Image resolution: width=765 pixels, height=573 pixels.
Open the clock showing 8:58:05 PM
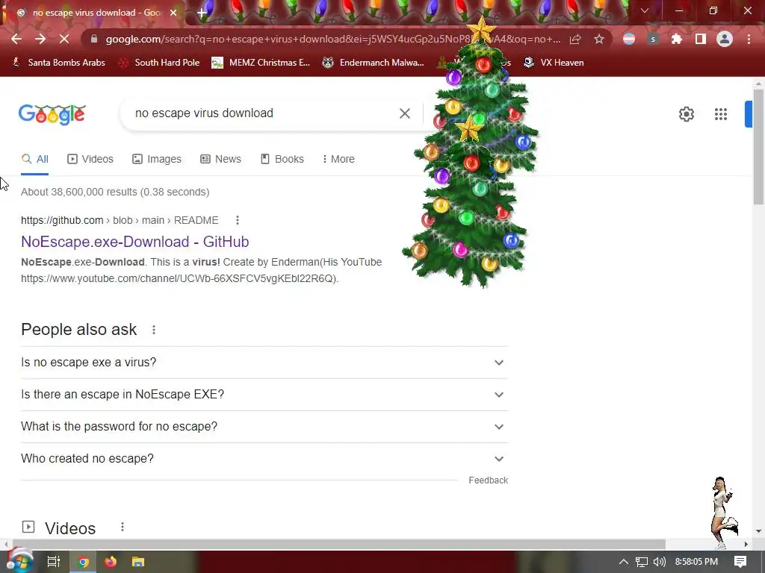click(x=696, y=562)
